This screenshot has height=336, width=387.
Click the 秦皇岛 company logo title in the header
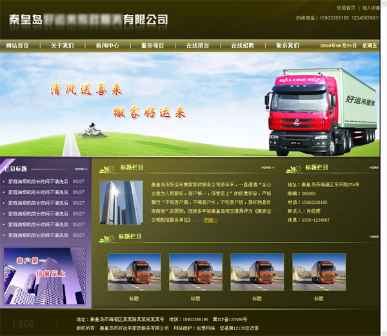(88, 19)
